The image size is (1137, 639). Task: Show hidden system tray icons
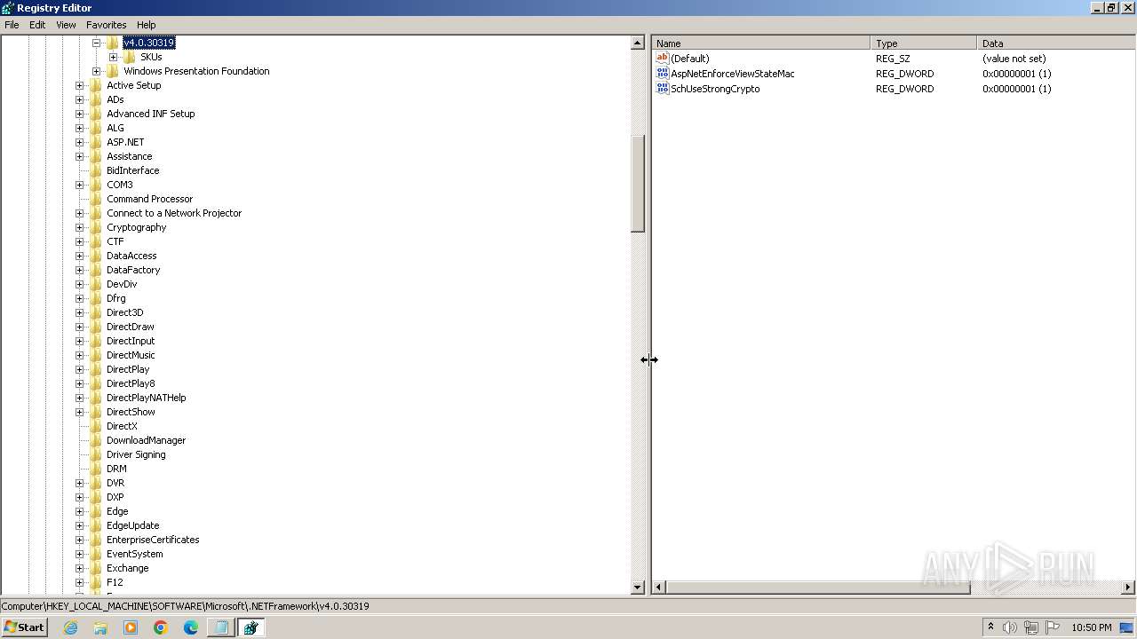coord(990,627)
